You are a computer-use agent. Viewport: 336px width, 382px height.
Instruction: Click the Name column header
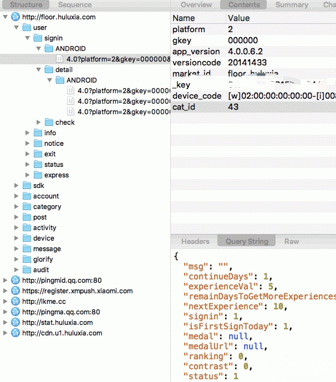(x=184, y=18)
